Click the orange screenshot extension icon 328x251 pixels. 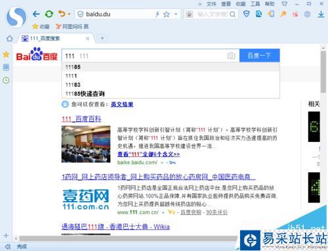[271, 14]
